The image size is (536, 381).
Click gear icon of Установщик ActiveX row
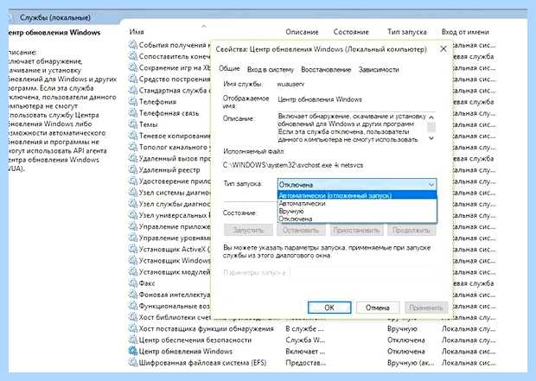coord(132,249)
